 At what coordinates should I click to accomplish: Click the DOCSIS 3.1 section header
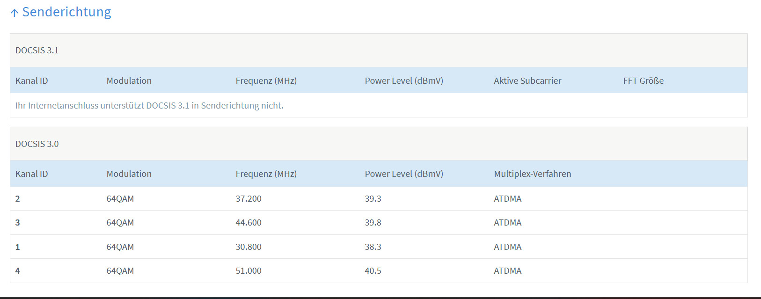(37, 51)
